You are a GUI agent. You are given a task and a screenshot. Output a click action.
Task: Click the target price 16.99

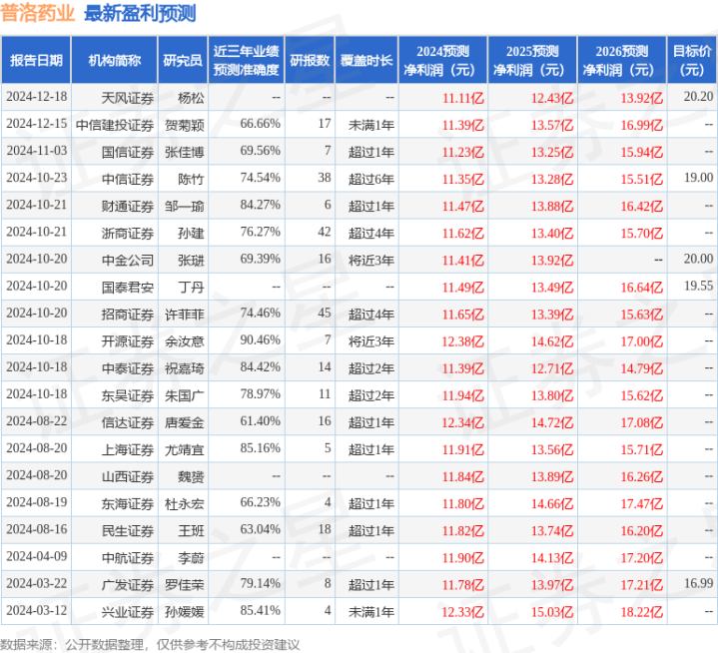click(x=698, y=583)
